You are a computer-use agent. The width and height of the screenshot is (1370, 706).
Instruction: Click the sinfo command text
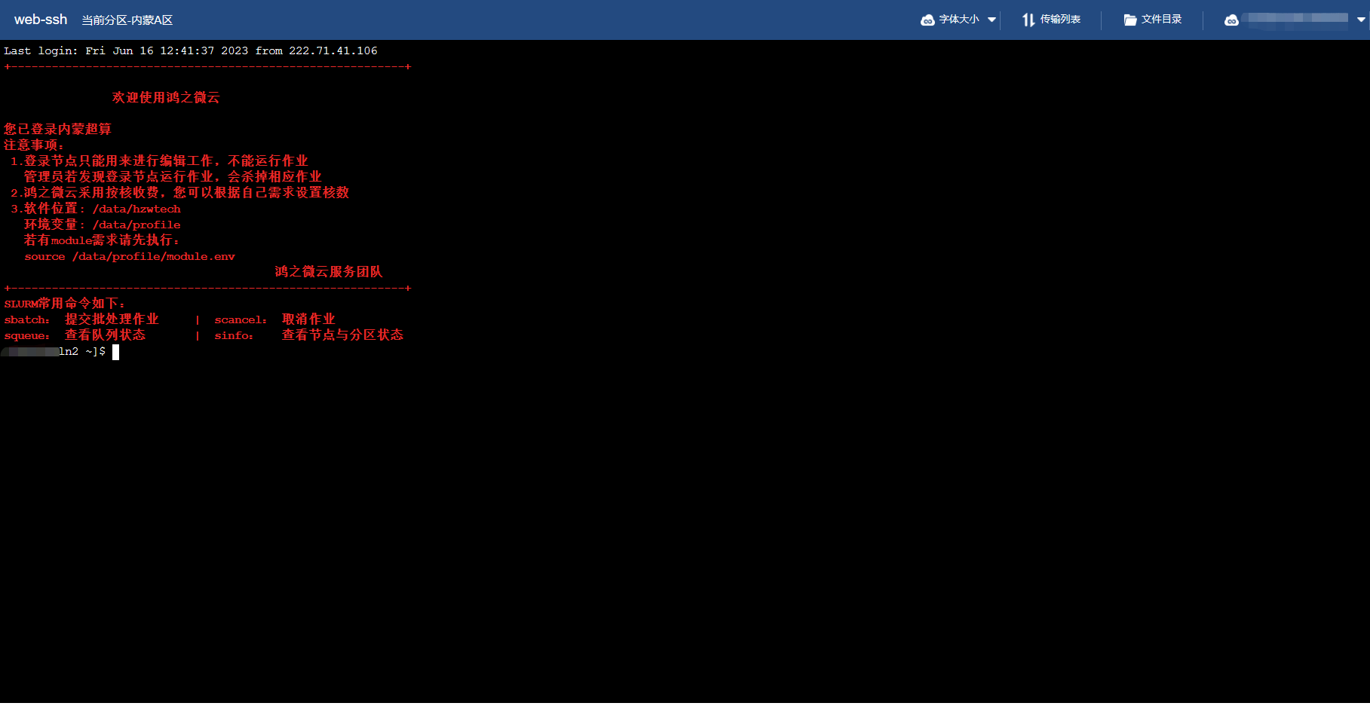point(233,336)
